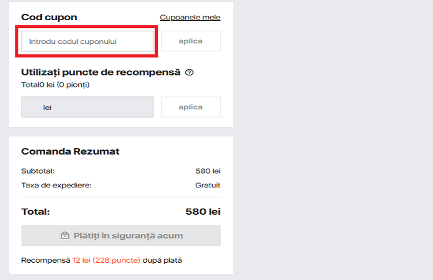The image size is (433, 280).
Task: Open the Cupoanele mele link
Action: click(190, 18)
